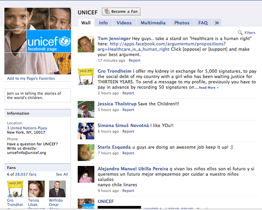Expand more tabs with double-arrow
Viewport: 262px width, 210px height.
tap(217, 23)
